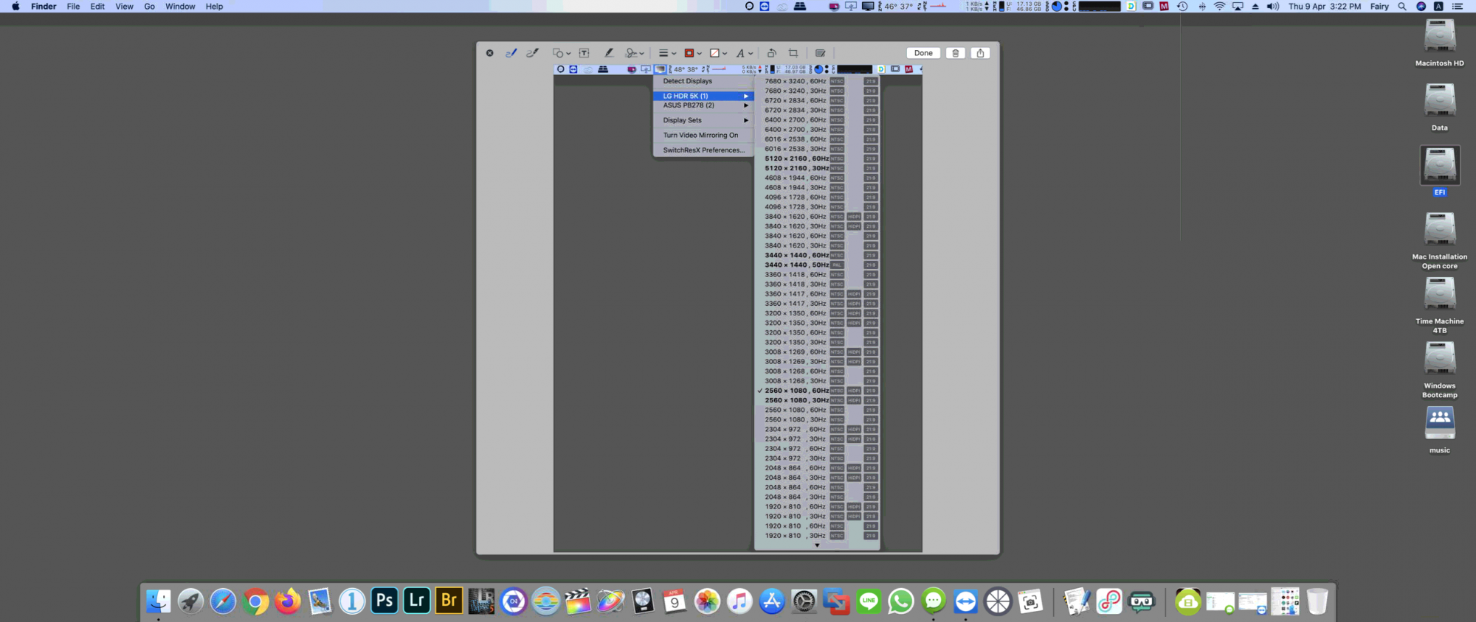The image size is (1476, 622).
Task: Open the Share button in markup toolbar
Action: pos(980,53)
